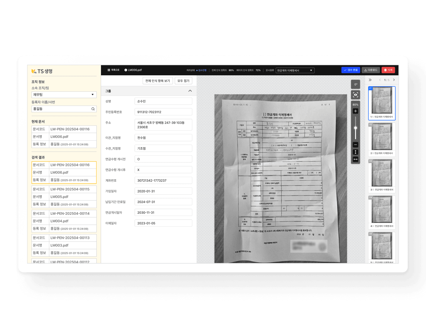Select page 03 thumbnail
Viewport: 426px width, 328px height.
[x=382, y=176]
